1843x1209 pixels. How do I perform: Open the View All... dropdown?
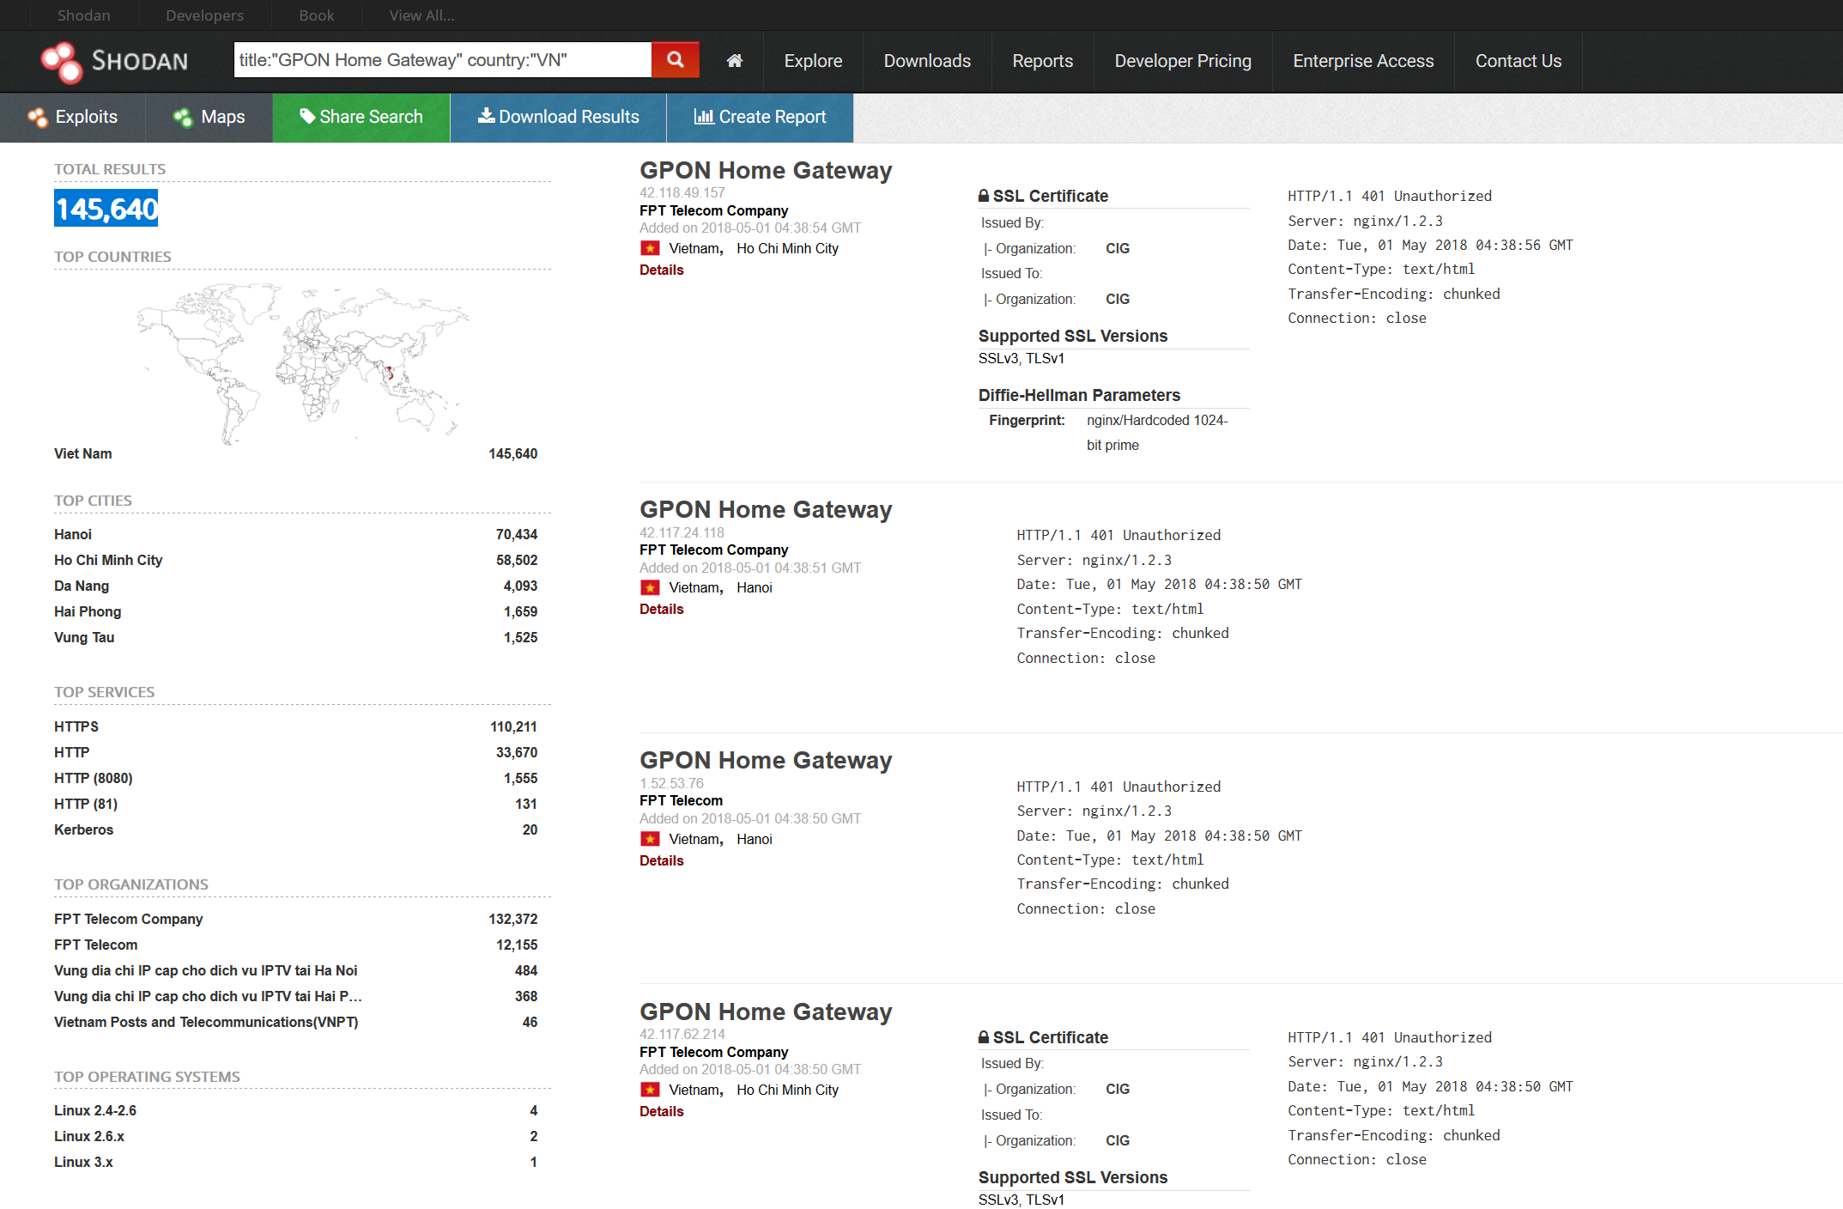[x=421, y=15]
